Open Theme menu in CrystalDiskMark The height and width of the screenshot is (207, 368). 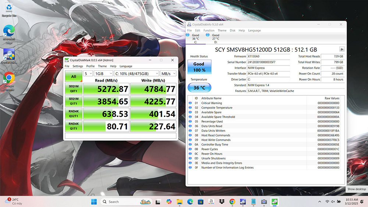[x=102, y=66]
